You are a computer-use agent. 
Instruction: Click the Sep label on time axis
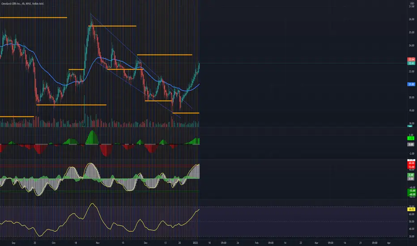pyautogui.click(x=13, y=243)
